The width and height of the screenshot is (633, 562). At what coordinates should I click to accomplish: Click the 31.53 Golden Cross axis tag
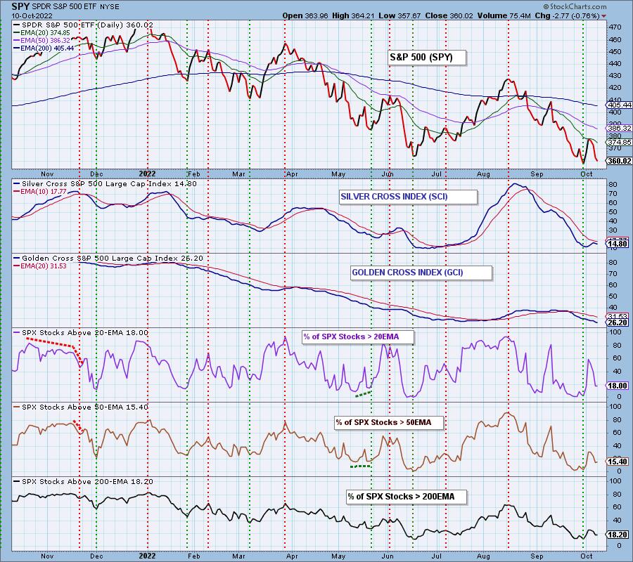coord(619,317)
